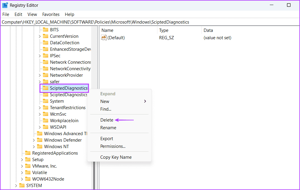Expand the Windows Defender key
Screen dimensions: 300x190
pyautogui.click(x=34, y=140)
